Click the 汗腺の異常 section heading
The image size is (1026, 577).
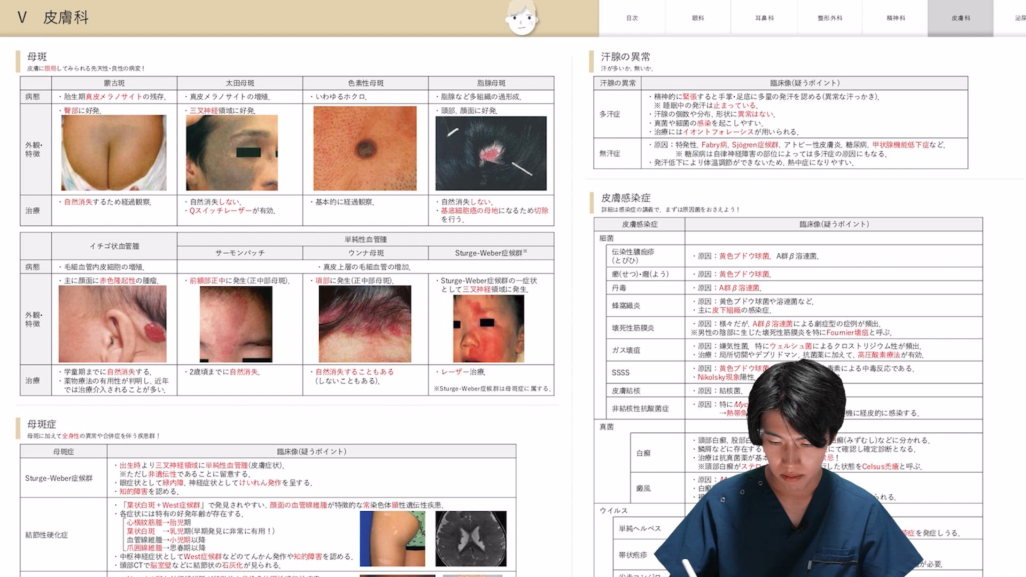tap(625, 57)
